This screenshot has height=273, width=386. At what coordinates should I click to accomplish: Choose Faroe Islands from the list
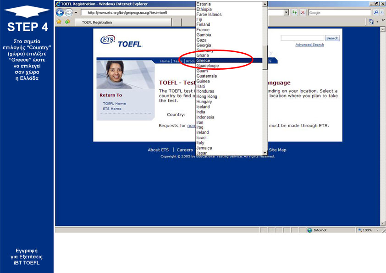[229, 14]
